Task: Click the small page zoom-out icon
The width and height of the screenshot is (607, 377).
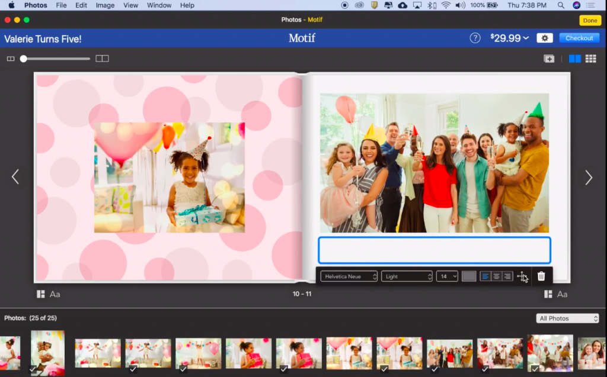Action: point(11,59)
